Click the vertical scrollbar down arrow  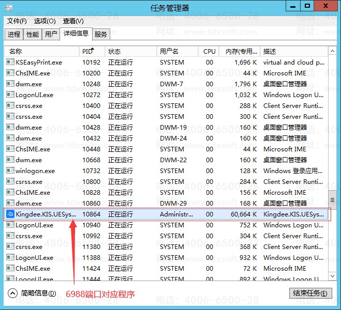point(333,278)
